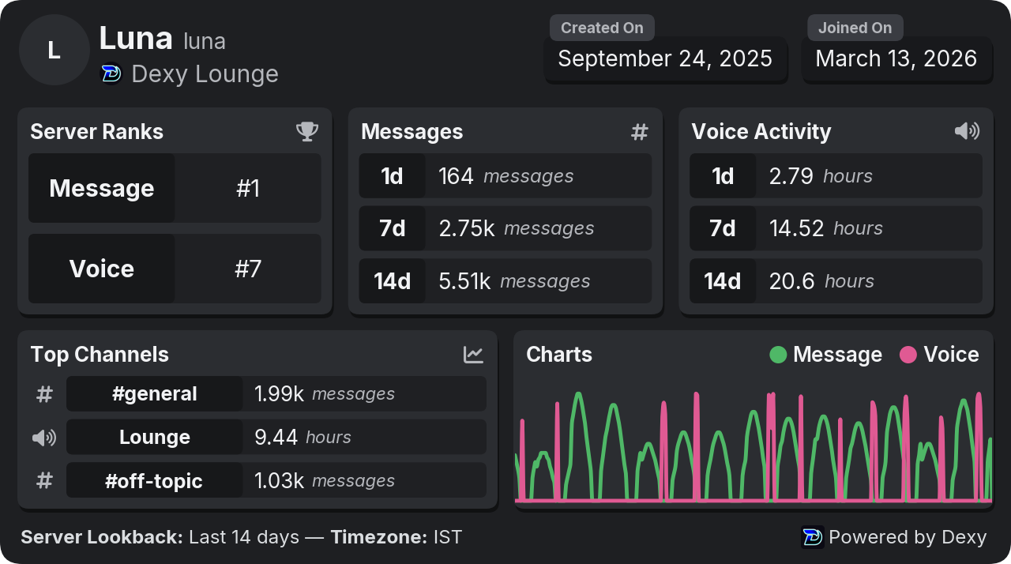Click the Dexy logo beside Dexy Lounge
The width and height of the screenshot is (1011, 564).
point(111,73)
